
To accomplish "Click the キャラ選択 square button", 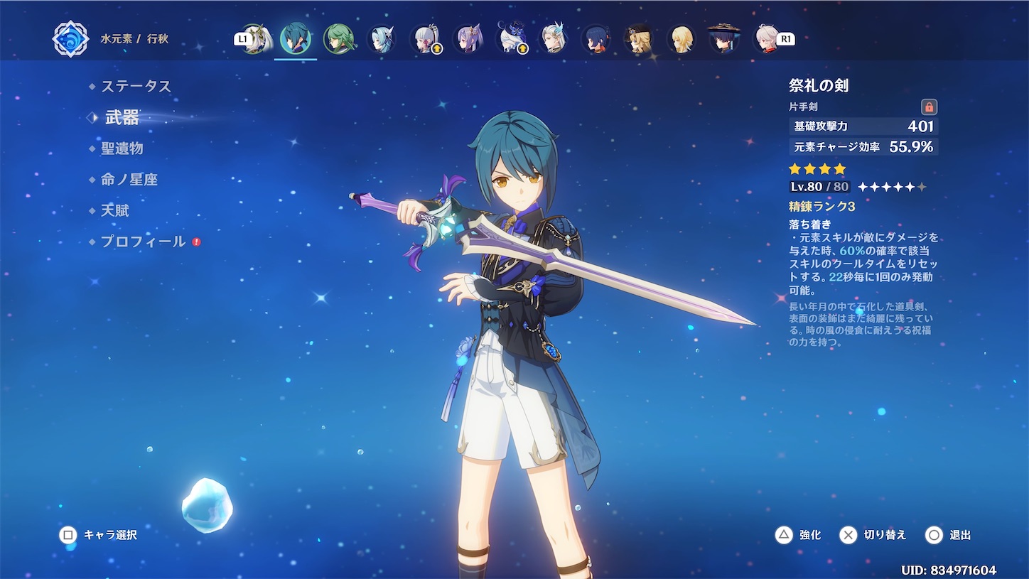I will tap(98, 535).
